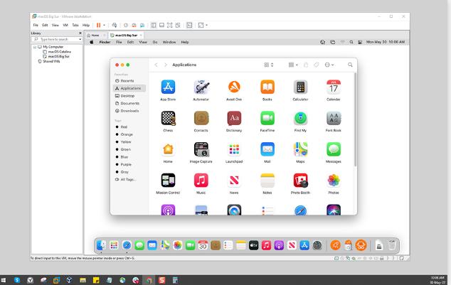Open the Automator app icon

(201, 87)
